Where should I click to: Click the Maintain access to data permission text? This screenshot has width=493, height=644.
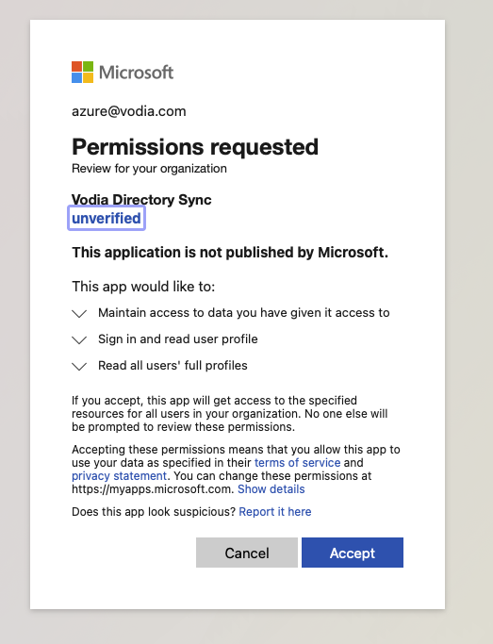(244, 313)
